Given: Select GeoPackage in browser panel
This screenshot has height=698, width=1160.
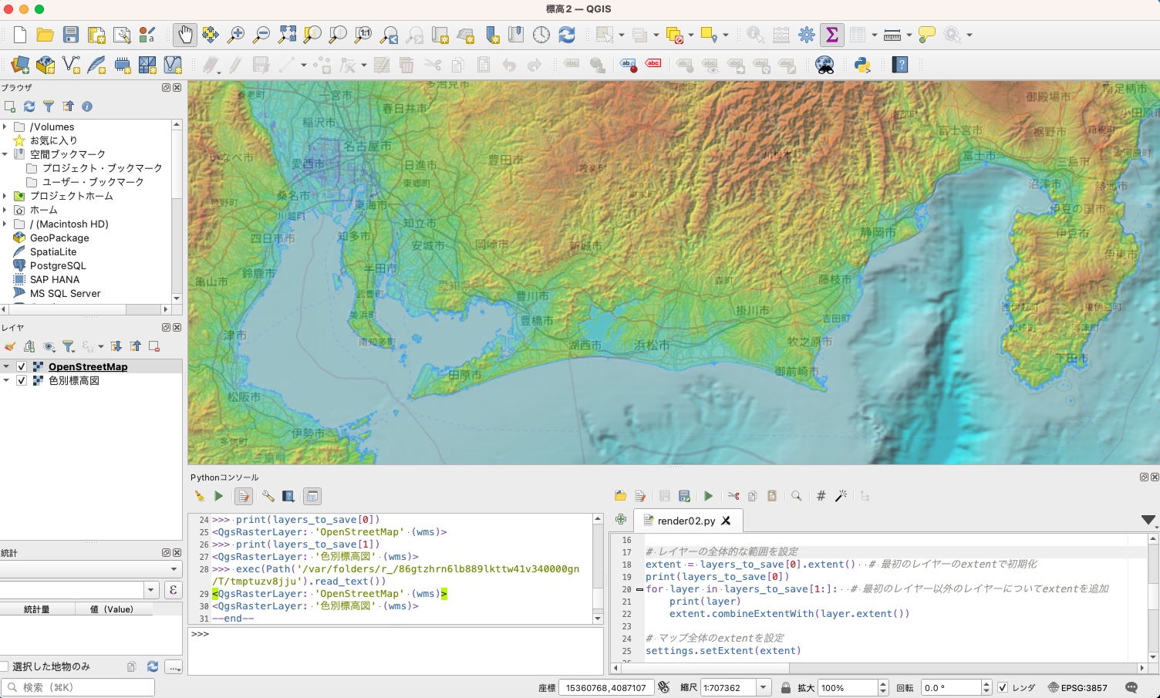Looking at the screenshot, I should [x=59, y=238].
